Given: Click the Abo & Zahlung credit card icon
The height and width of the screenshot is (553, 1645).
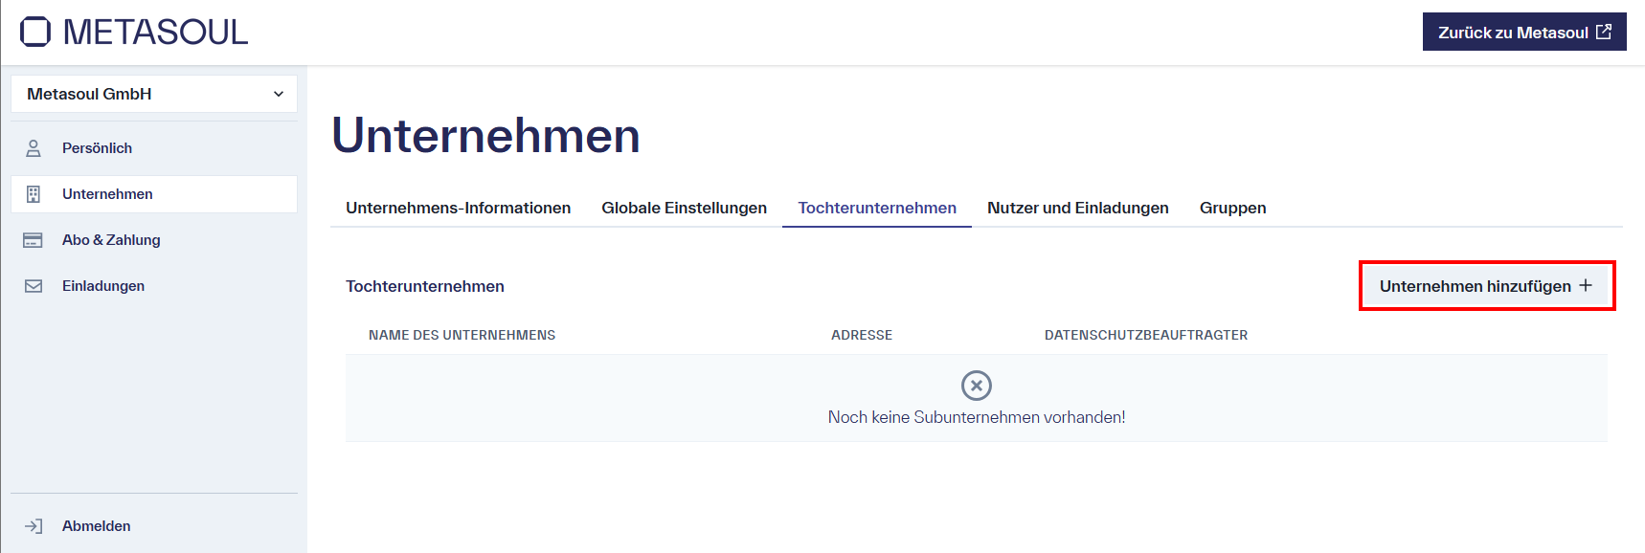Looking at the screenshot, I should pyautogui.click(x=33, y=240).
